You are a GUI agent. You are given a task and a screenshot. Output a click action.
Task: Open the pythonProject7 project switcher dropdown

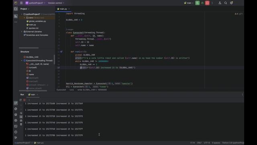(35, 3)
